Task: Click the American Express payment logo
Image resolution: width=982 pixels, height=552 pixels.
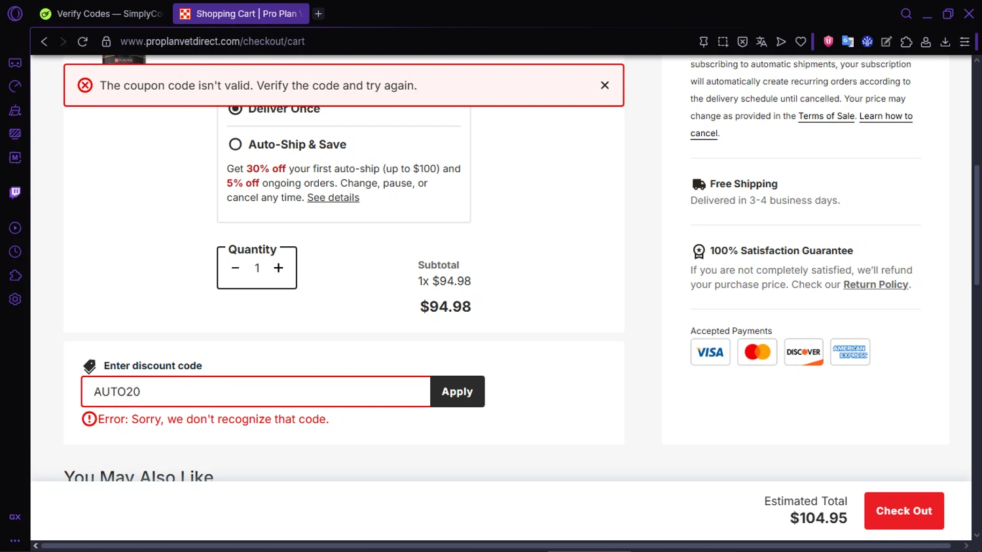Action: coord(850,352)
